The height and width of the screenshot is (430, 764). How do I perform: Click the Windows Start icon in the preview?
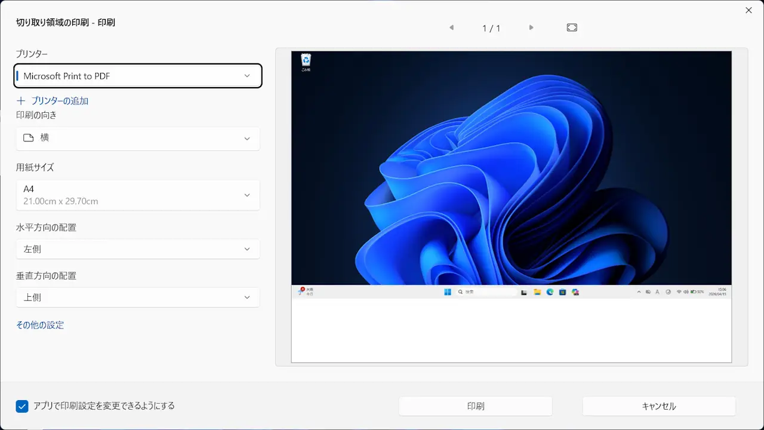[448, 292]
